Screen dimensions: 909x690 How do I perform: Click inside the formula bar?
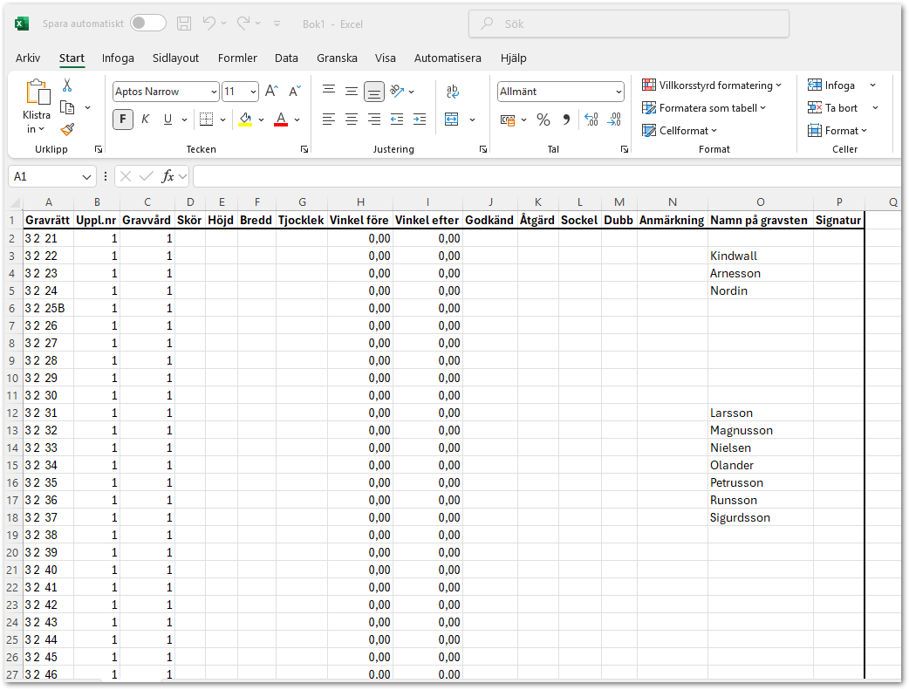(x=548, y=176)
